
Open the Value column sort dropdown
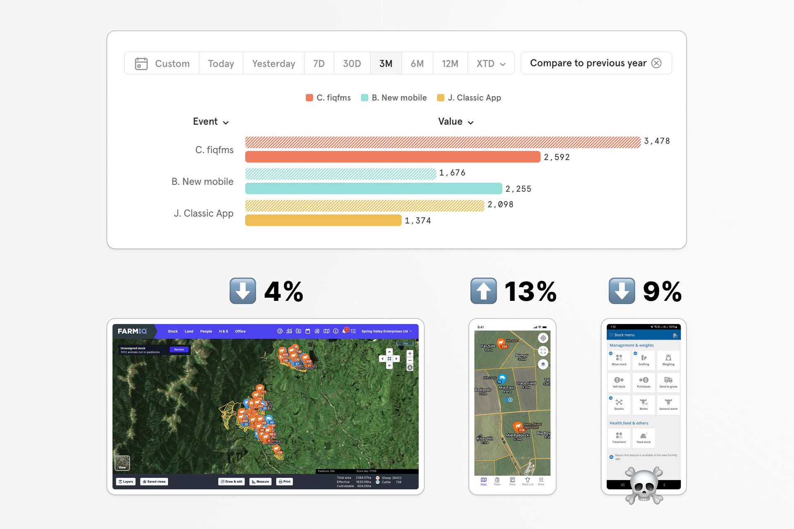coord(456,122)
